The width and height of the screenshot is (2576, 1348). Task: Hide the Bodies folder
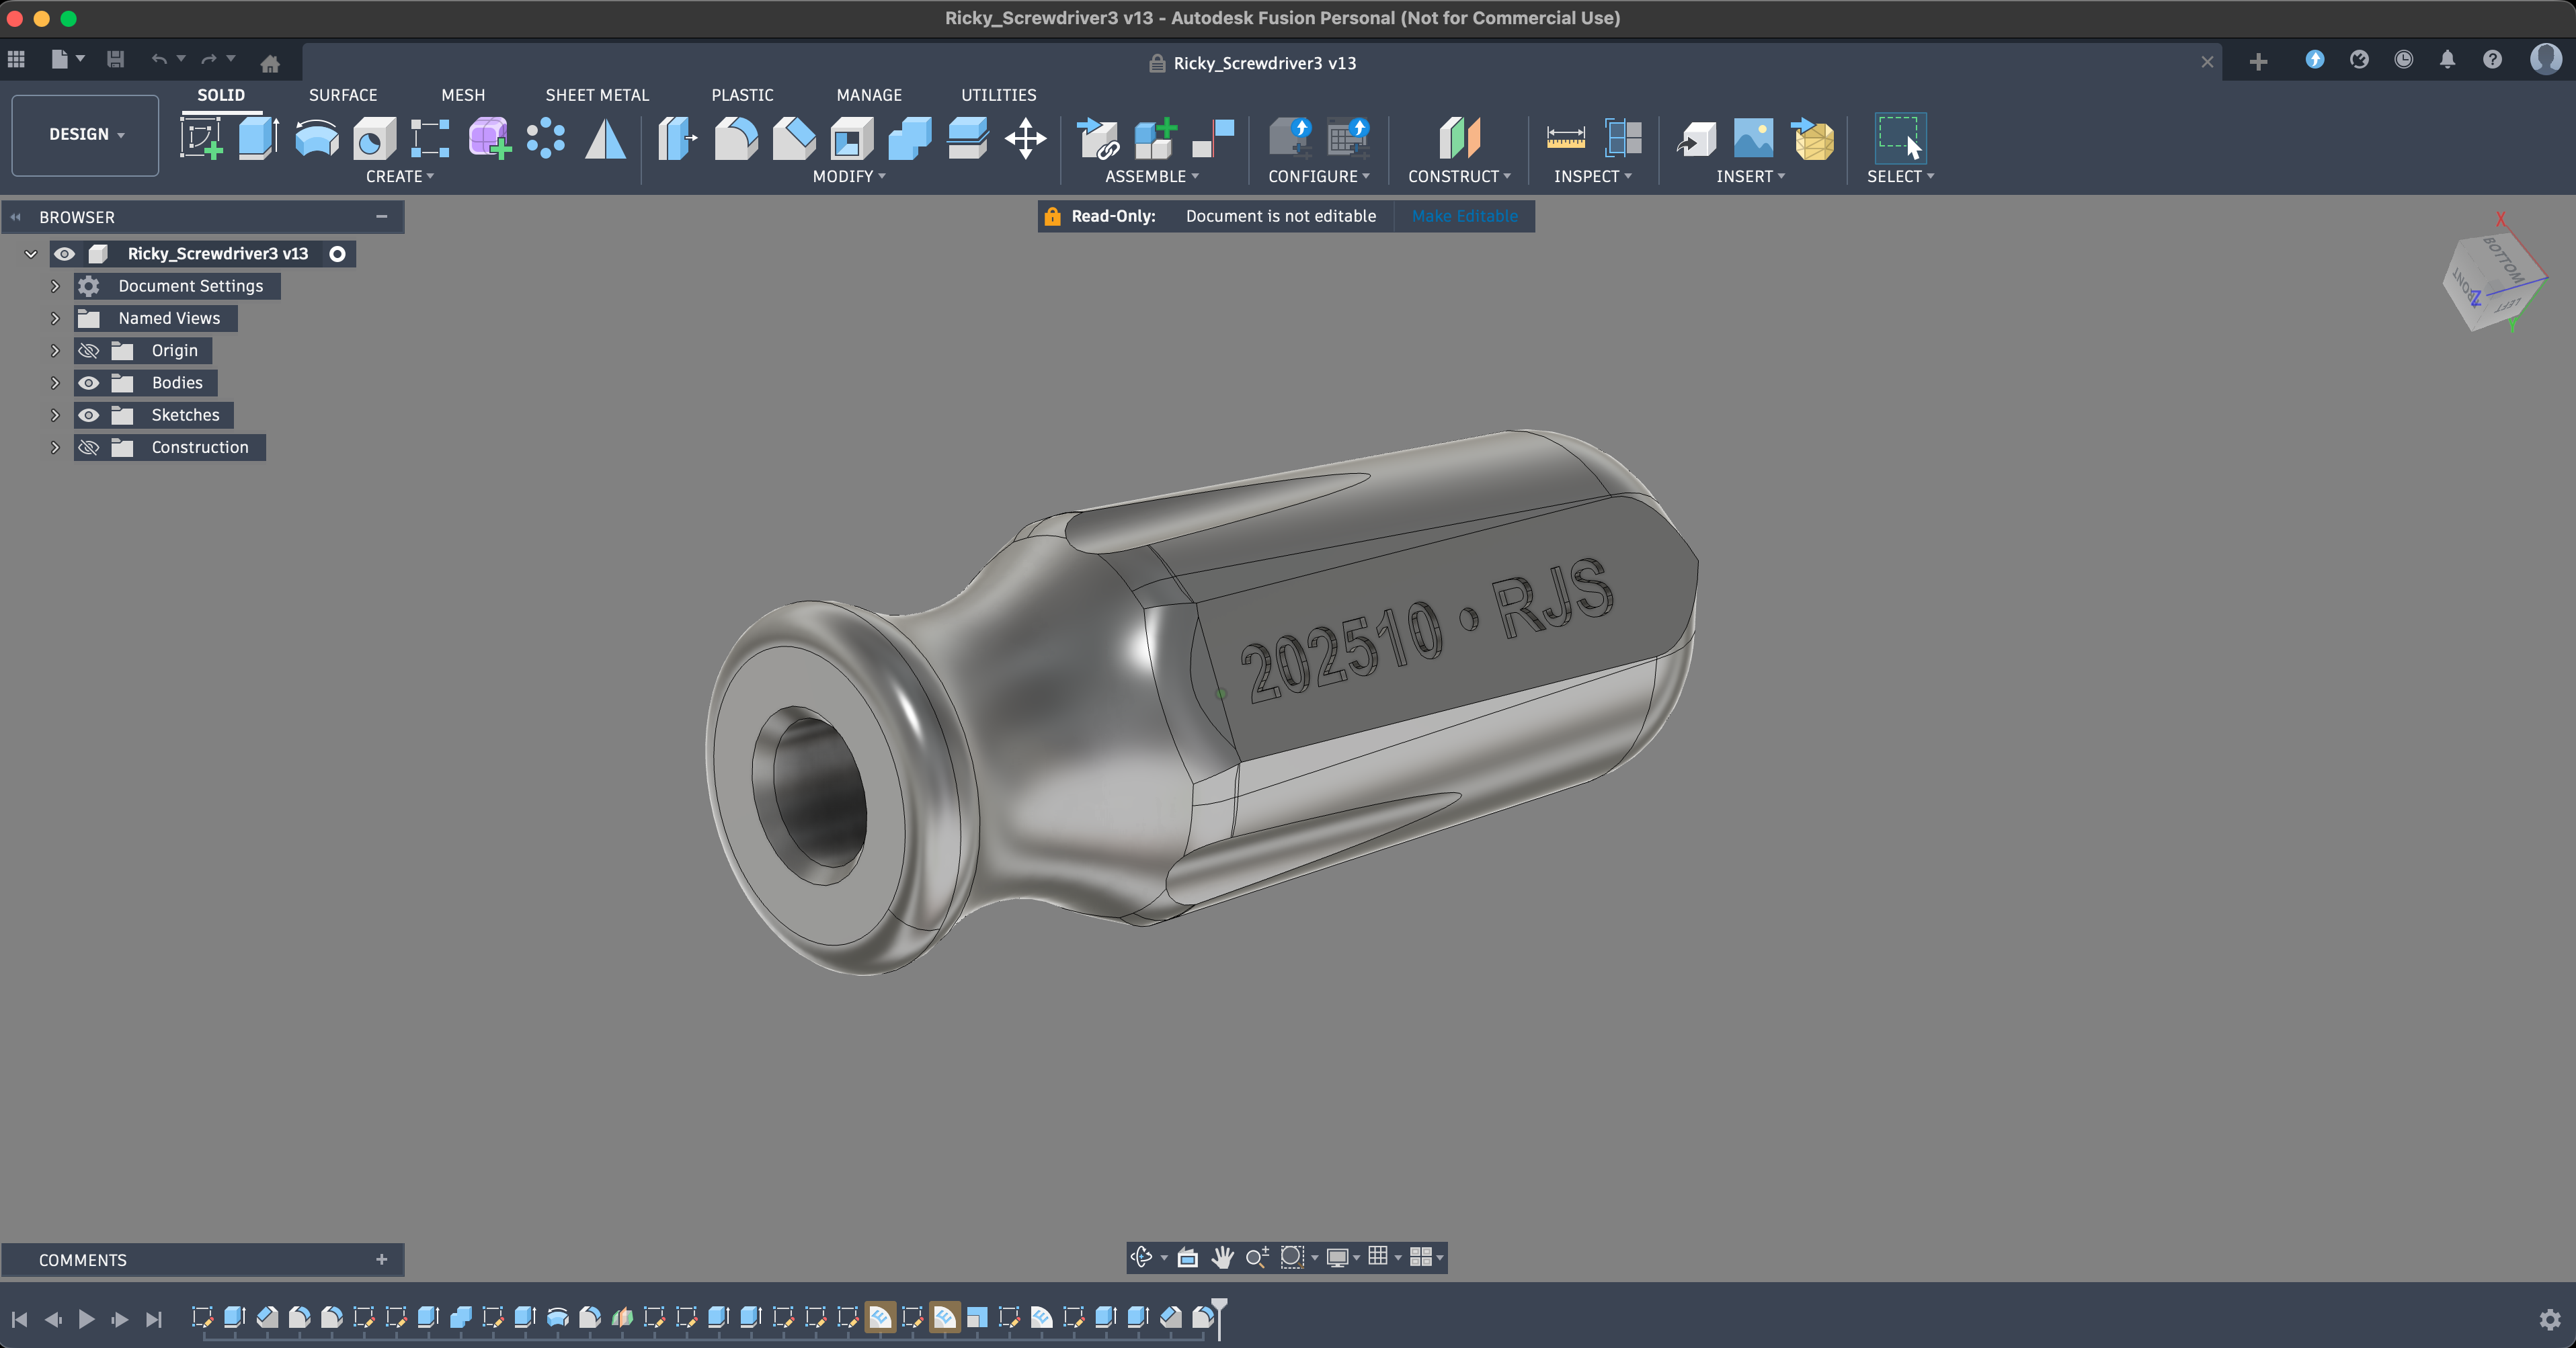coord(89,383)
